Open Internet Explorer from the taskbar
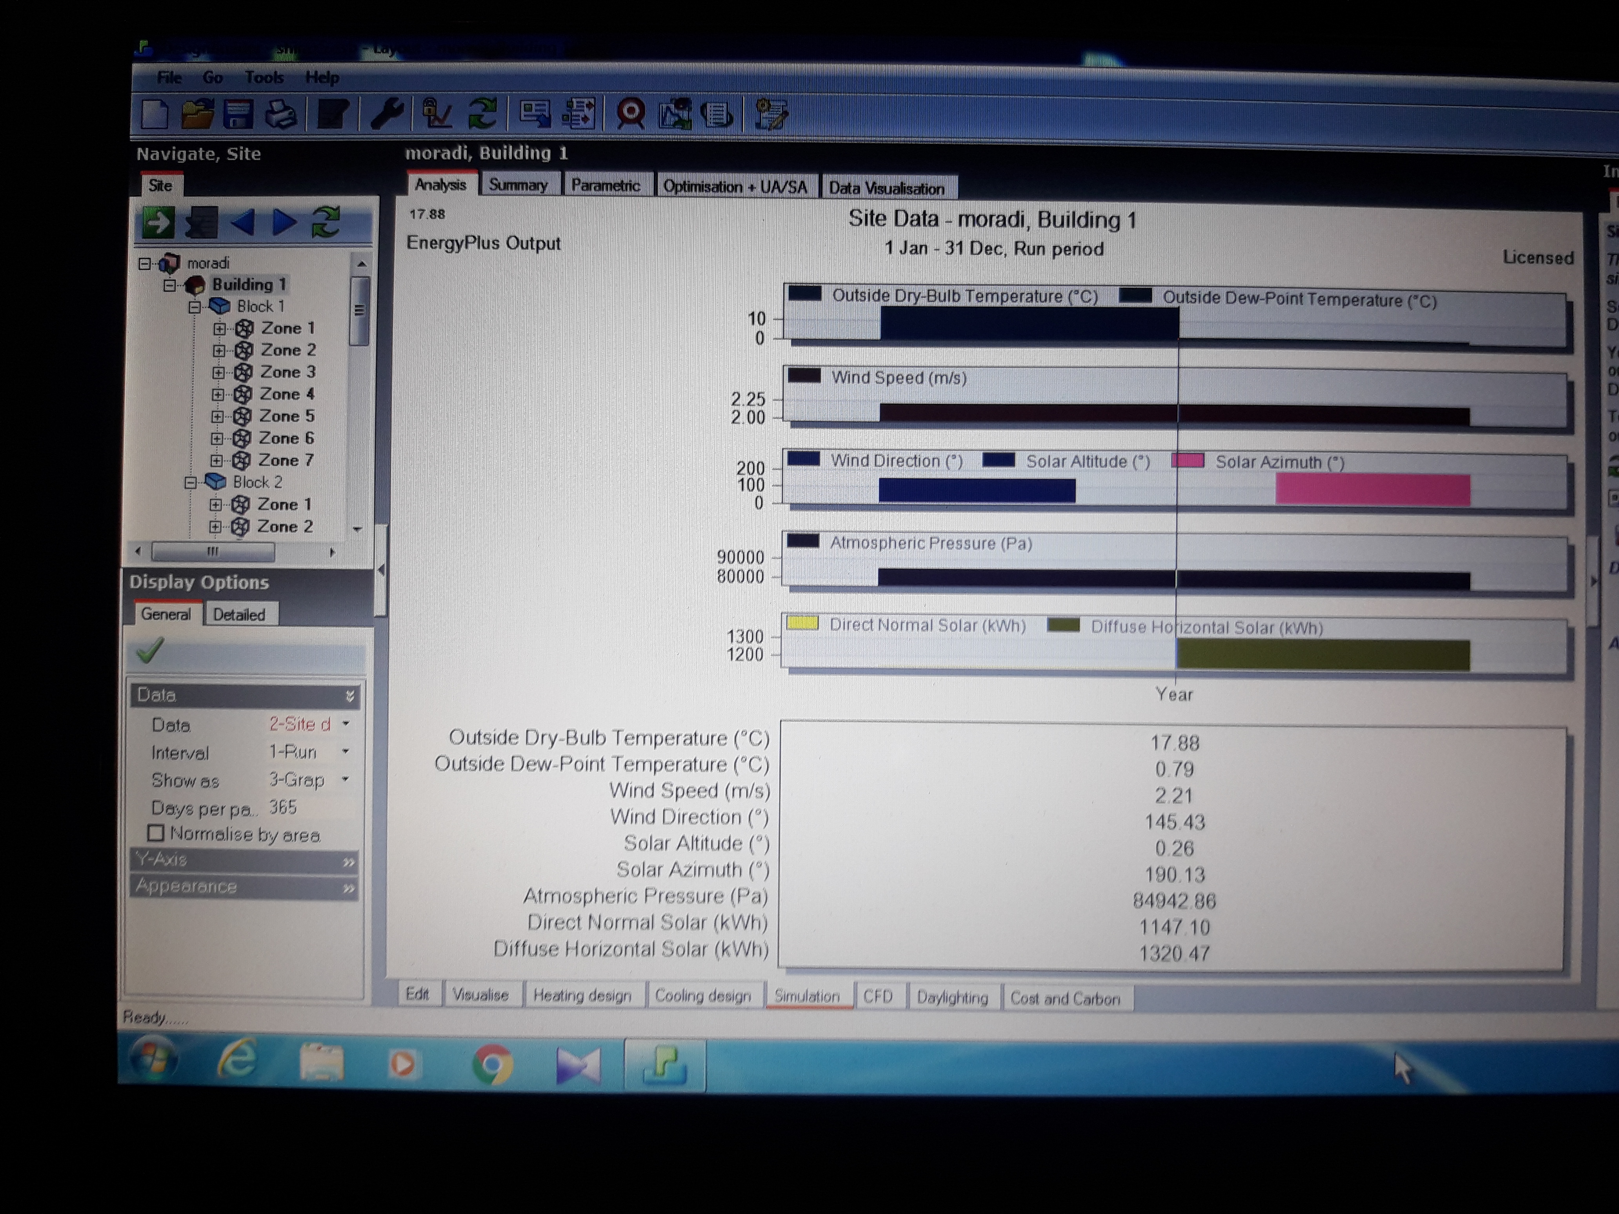This screenshot has height=1214, width=1619. coord(238,1060)
